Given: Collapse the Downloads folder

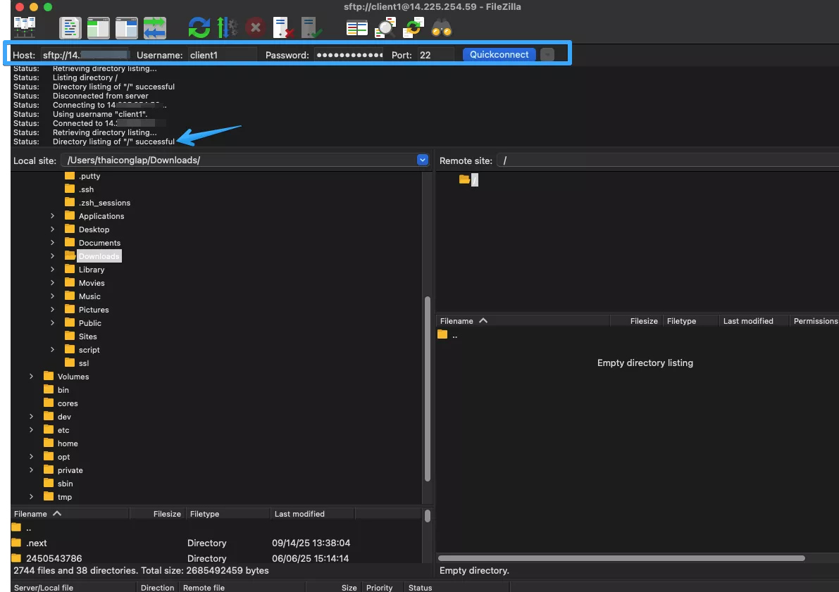Looking at the screenshot, I should tap(52, 256).
